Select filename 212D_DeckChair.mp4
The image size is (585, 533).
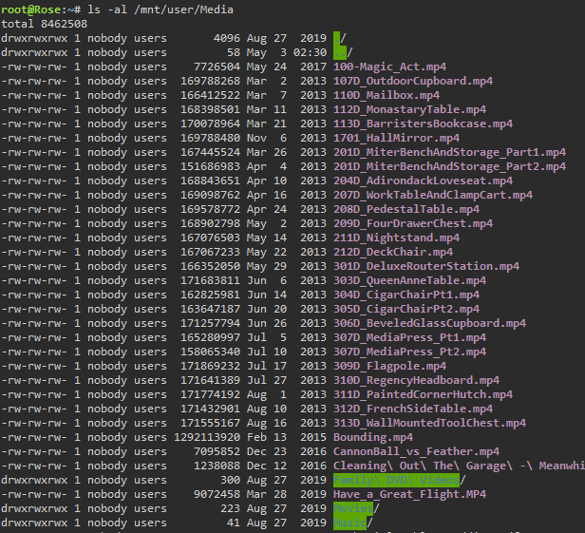pyautogui.click(x=393, y=252)
